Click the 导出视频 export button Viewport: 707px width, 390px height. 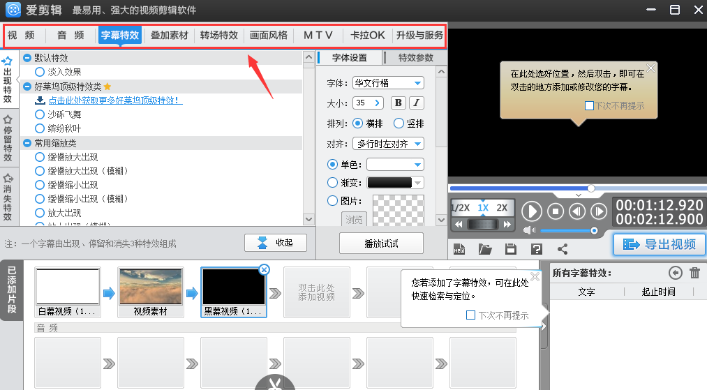660,244
